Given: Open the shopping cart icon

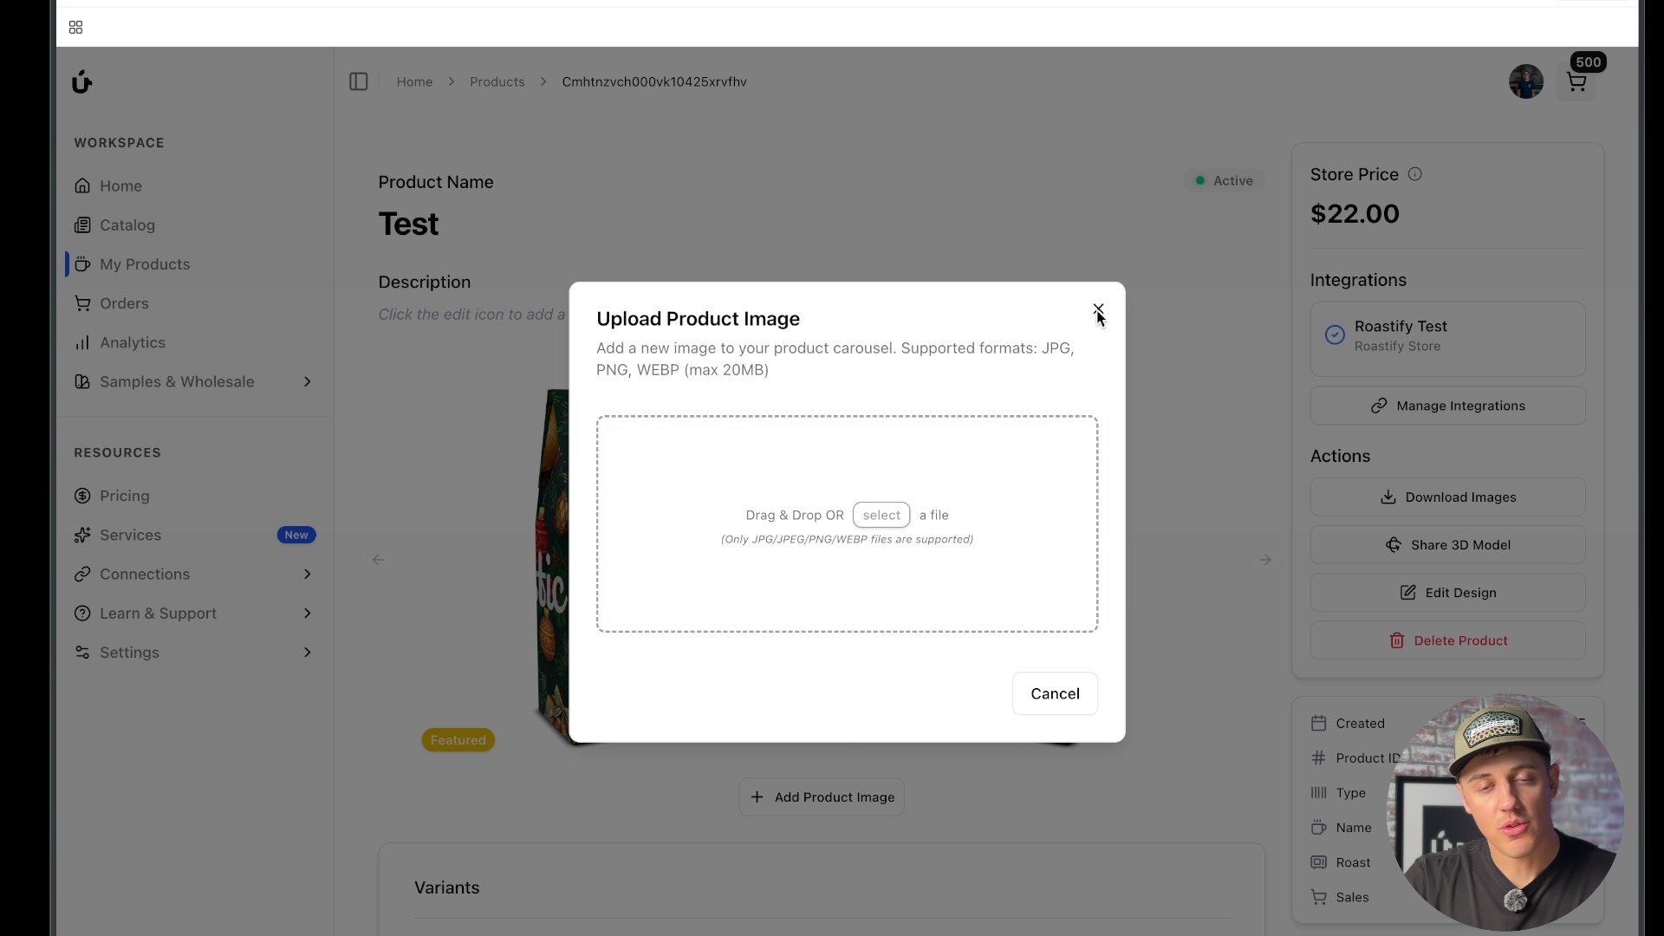Looking at the screenshot, I should coord(1576,82).
